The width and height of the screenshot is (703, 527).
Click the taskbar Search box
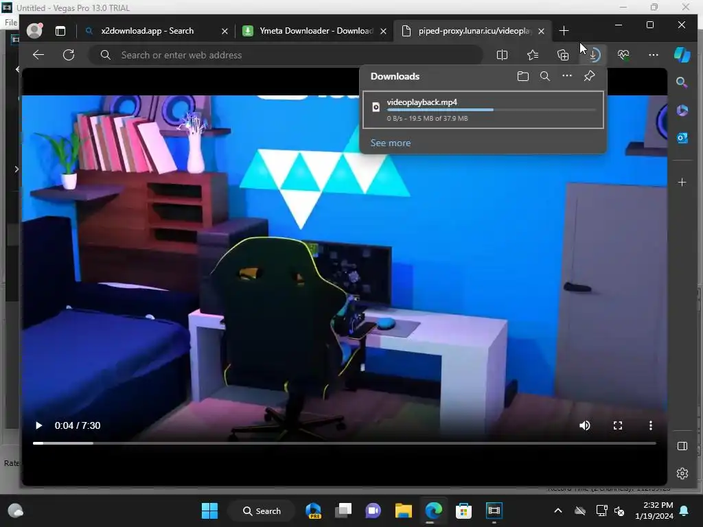[x=262, y=511]
